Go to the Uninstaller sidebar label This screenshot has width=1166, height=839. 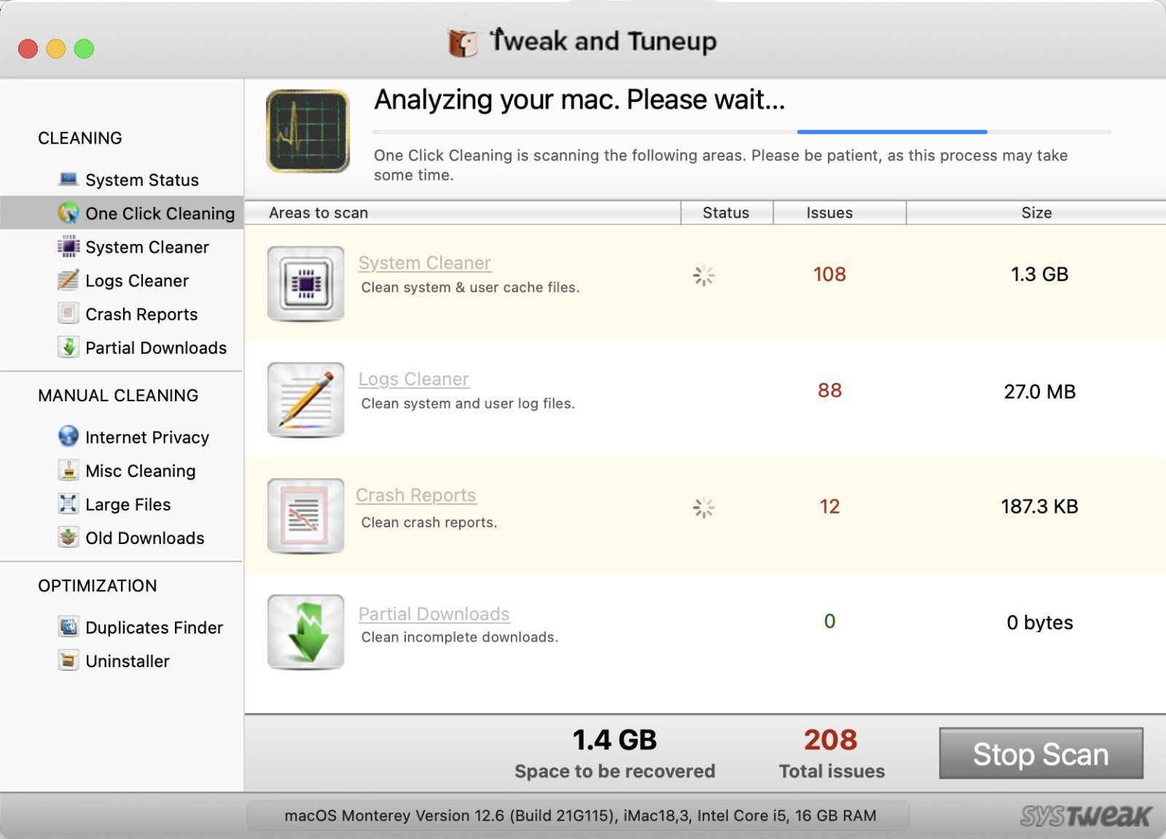point(128,661)
